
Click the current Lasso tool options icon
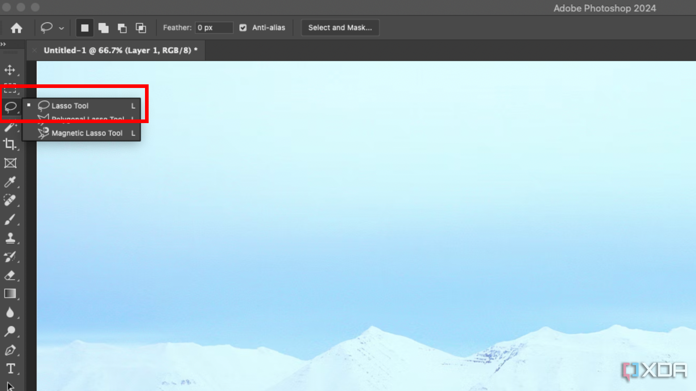coord(47,28)
